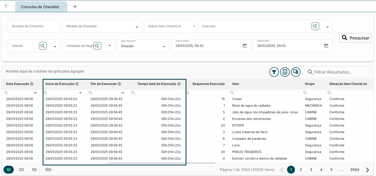Click the back arrow icon
Image resolution: width=376 pixels, height=176 pixels.
(x=7, y=6)
